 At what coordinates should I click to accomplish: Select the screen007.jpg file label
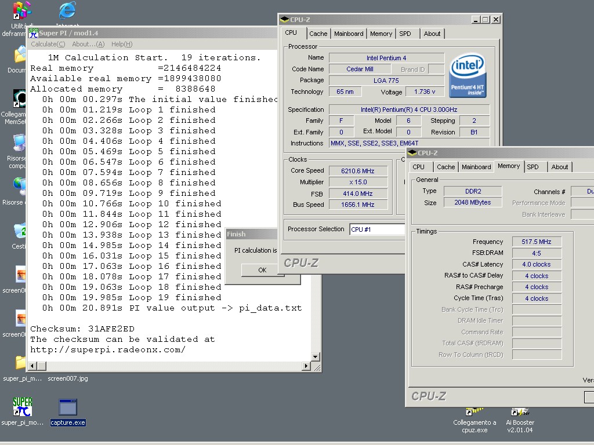68,378
